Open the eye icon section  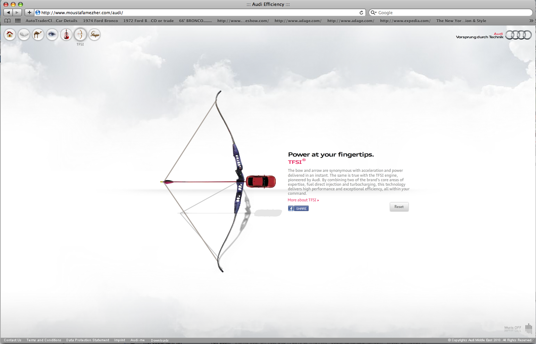[52, 34]
